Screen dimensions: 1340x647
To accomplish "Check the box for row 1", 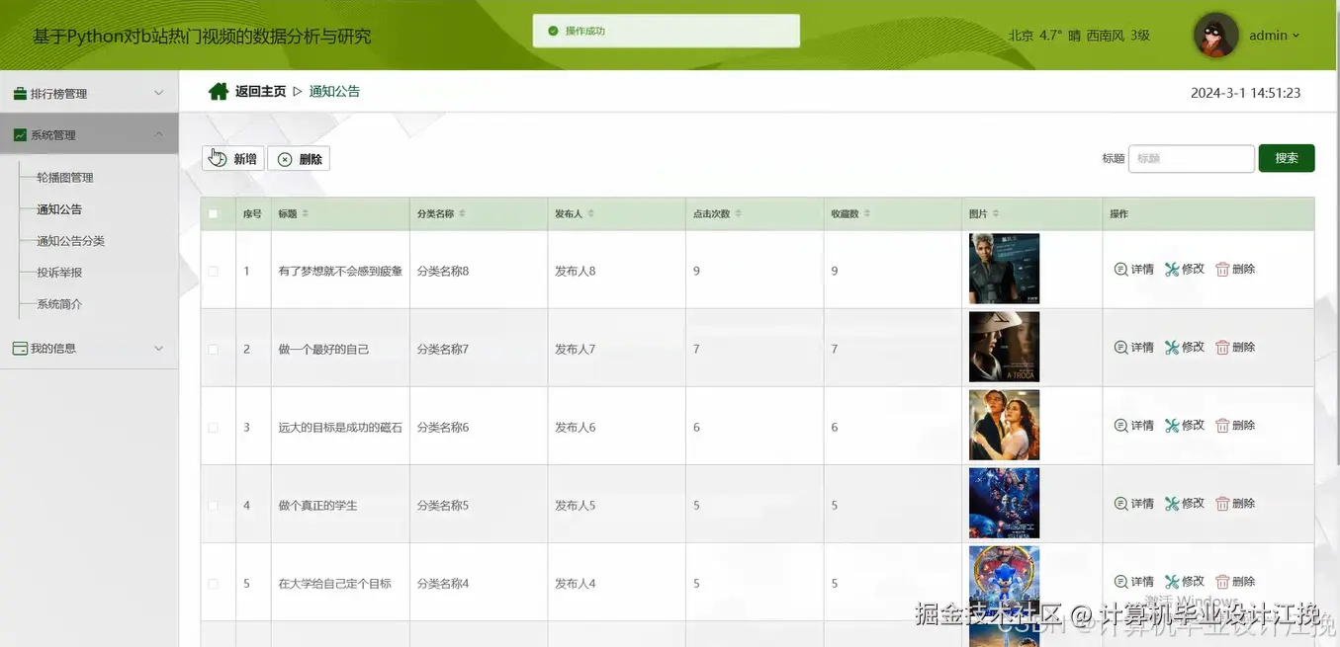I will [x=213, y=272].
